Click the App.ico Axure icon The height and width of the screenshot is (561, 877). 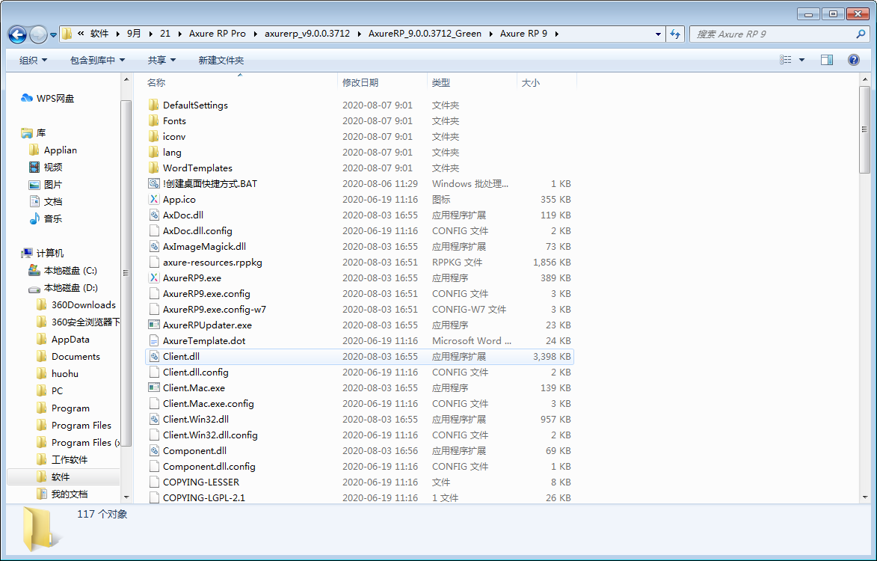click(154, 199)
